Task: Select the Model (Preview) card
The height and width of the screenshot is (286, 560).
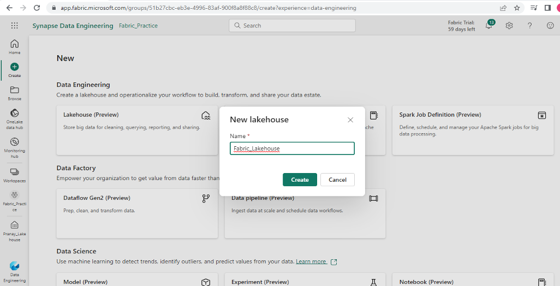Action: (137, 279)
